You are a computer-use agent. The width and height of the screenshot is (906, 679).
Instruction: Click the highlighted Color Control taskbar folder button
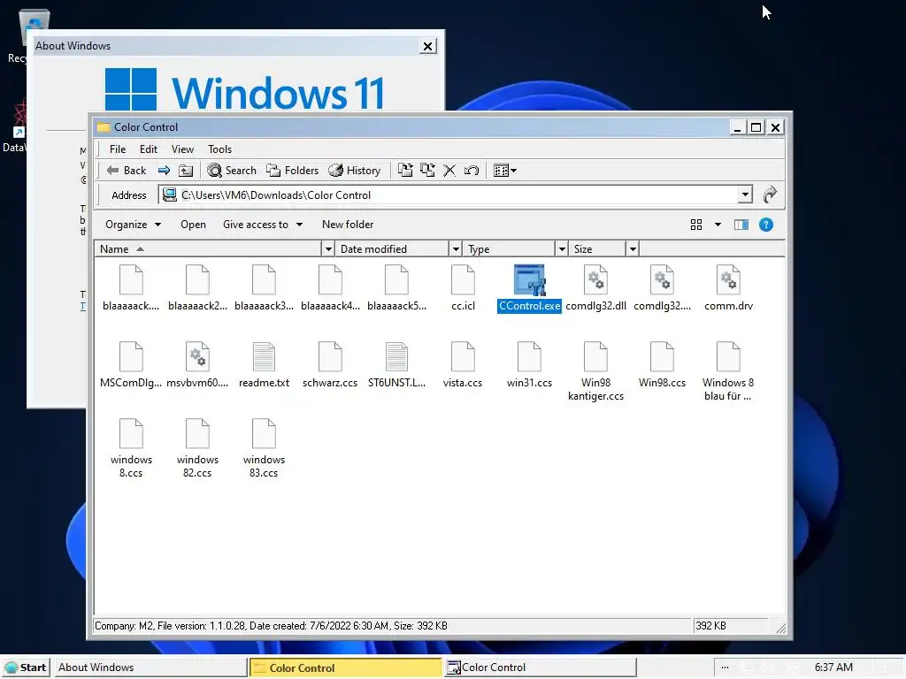[346, 668]
